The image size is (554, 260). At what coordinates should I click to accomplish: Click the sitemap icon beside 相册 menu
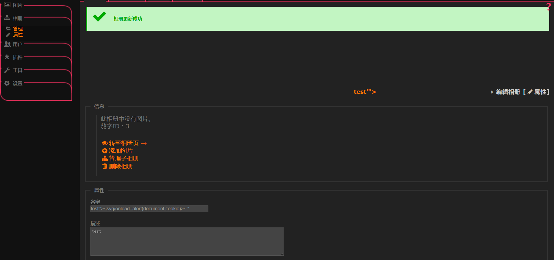[7, 18]
